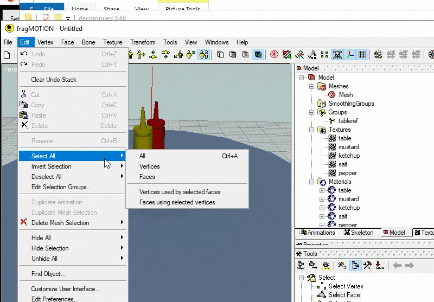Screen dimensions: 434x302
Task: Click the hammer and wrench icon in Tools toolbar
Action: 368,266
